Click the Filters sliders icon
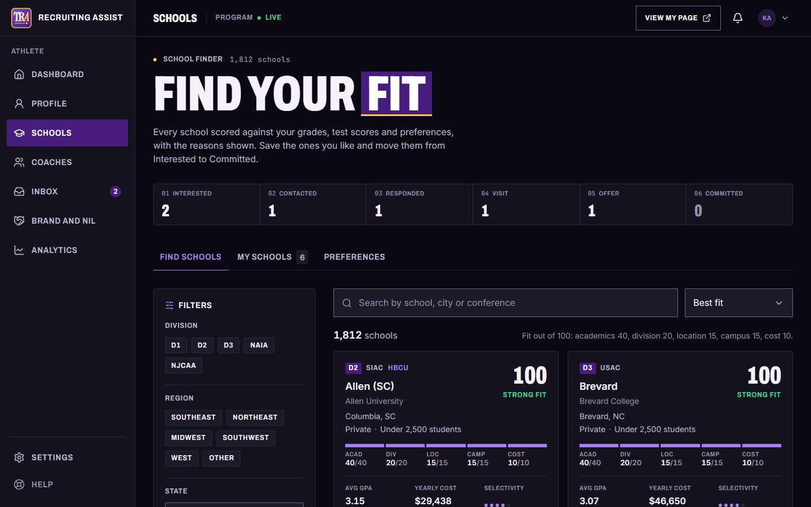811x507 pixels. pos(170,305)
